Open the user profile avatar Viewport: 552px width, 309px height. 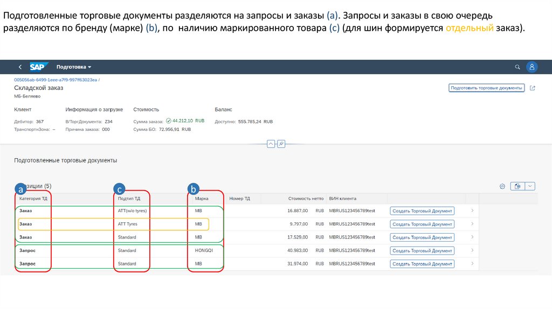click(532, 67)
